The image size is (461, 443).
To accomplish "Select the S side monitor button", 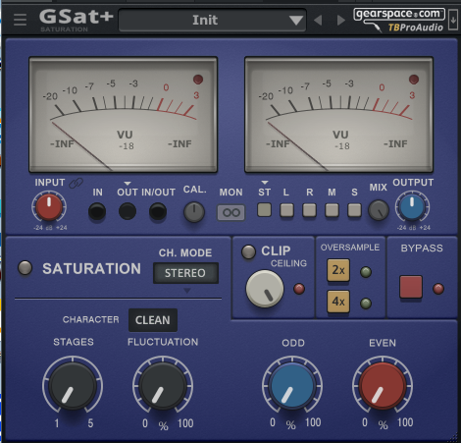I will coord(354,210).
